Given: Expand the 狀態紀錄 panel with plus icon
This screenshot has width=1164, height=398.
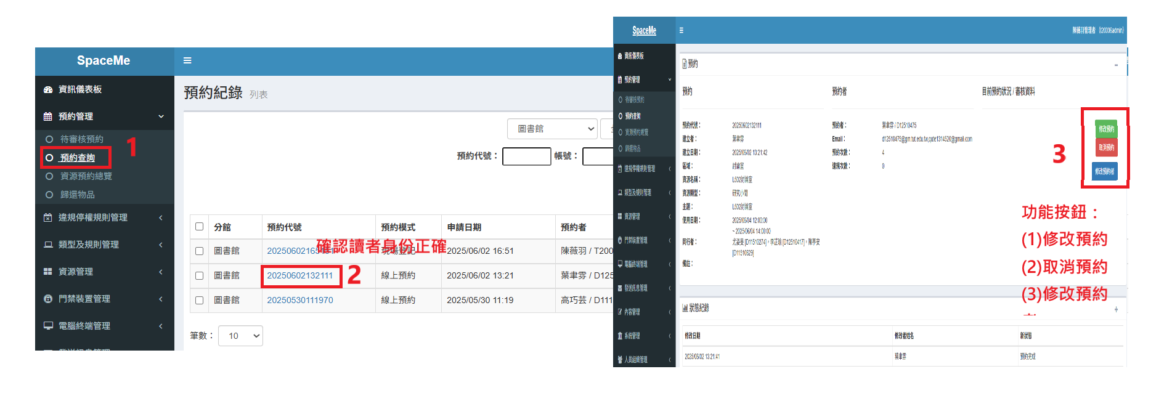Looking at the screenshot, I should tap(1116, 309).
